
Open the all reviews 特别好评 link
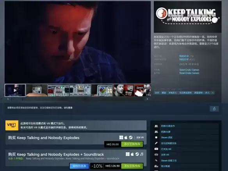pyautogui.click(x=184, y=59)
